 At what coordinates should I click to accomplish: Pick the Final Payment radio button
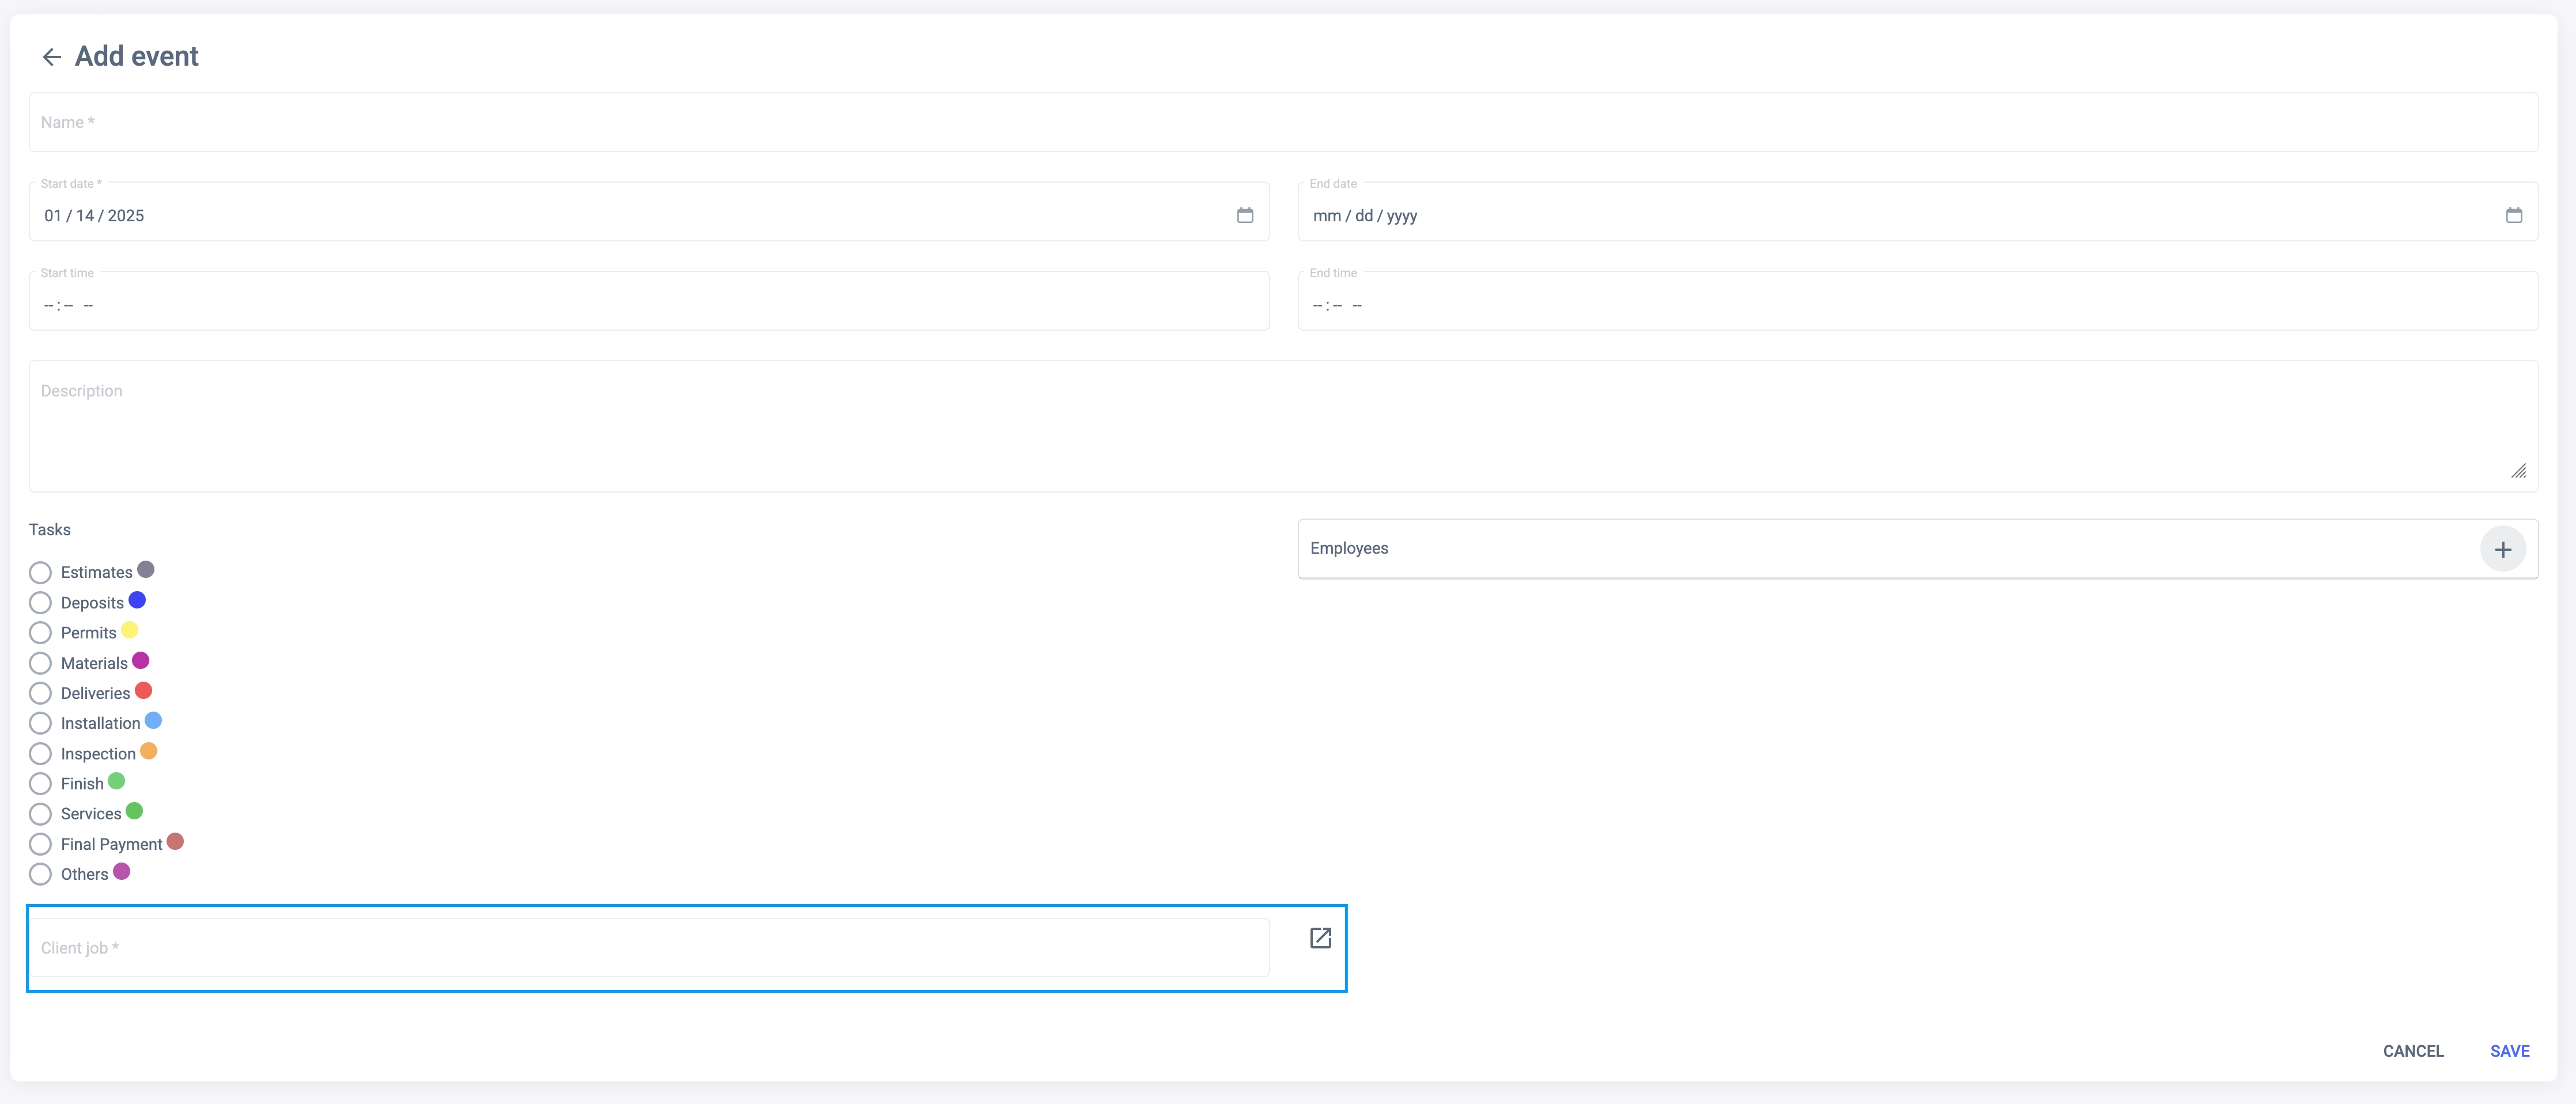point(40,844)
